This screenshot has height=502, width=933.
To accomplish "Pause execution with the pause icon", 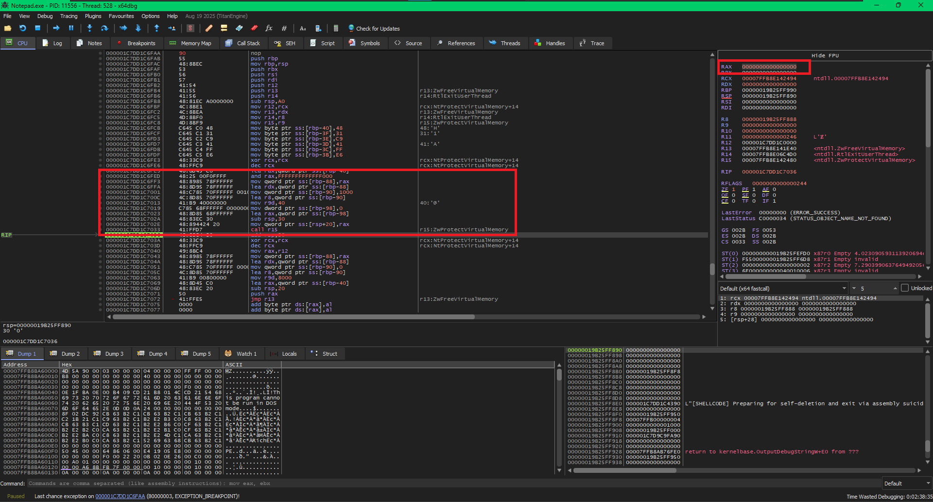I will point(71,28).
